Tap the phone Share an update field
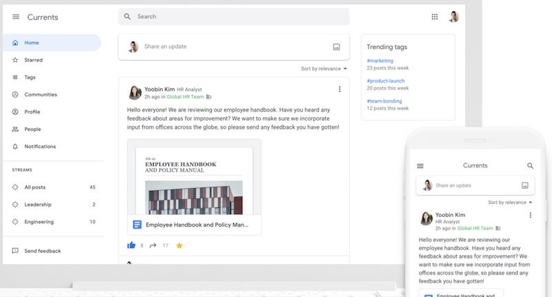This screenshot has height=297, width=552. [475, 185]
